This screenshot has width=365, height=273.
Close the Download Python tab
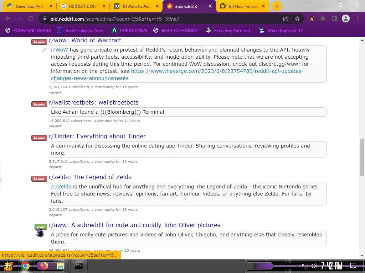click(51, 6)
